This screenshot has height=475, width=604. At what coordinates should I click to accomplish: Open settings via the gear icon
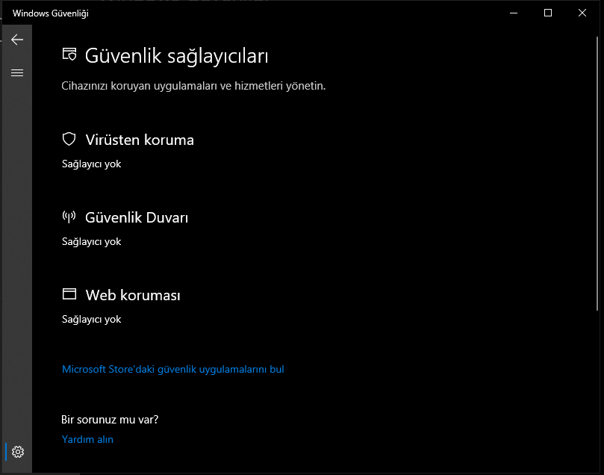pyautogui.click(x=18, y=452)
